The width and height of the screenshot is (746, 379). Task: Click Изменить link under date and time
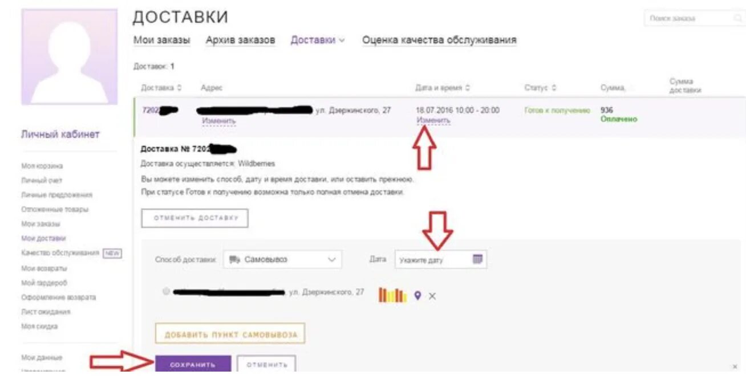click(433, 120)
